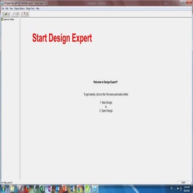Open the Design Tools menu
The height and width of the screenshot is (193, 193).
coord(31,9)
